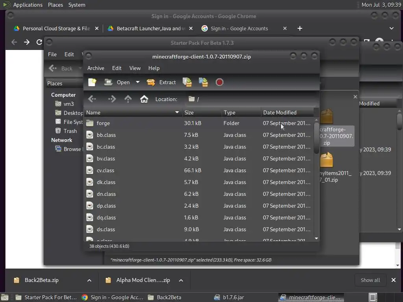Sort by the Size column header

202,112
